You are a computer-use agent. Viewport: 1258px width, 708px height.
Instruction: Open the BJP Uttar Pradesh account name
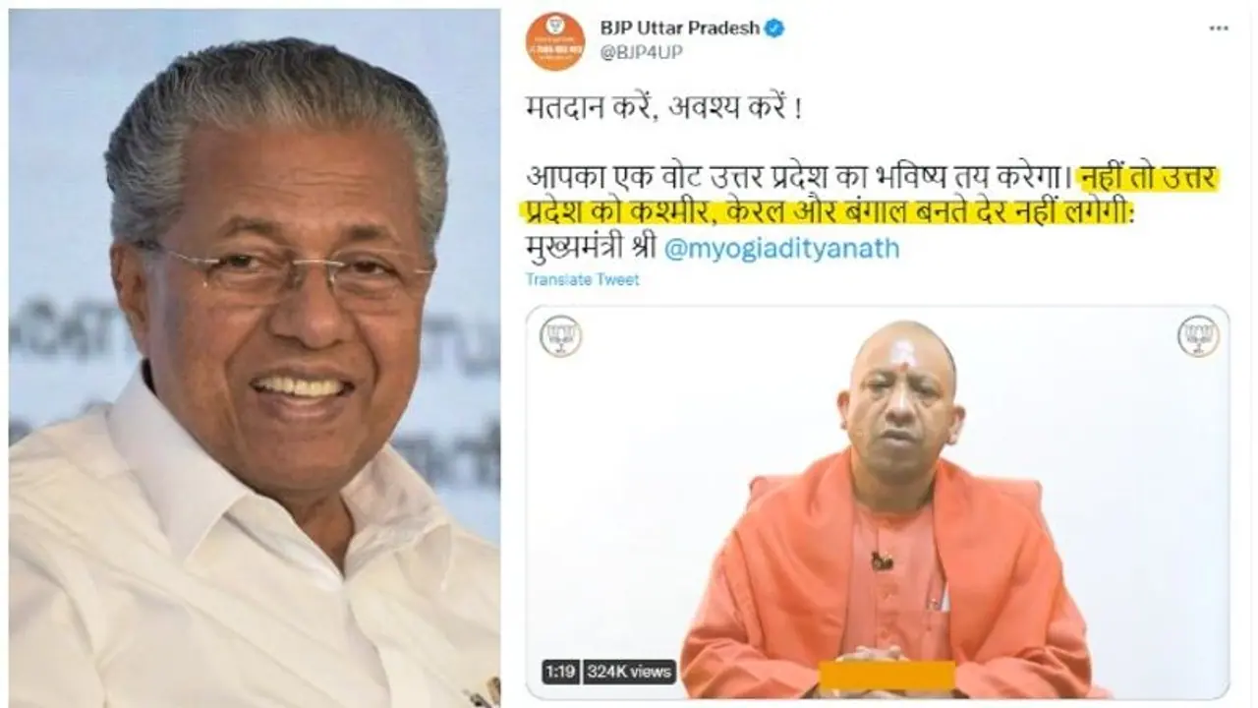(678, 29)
